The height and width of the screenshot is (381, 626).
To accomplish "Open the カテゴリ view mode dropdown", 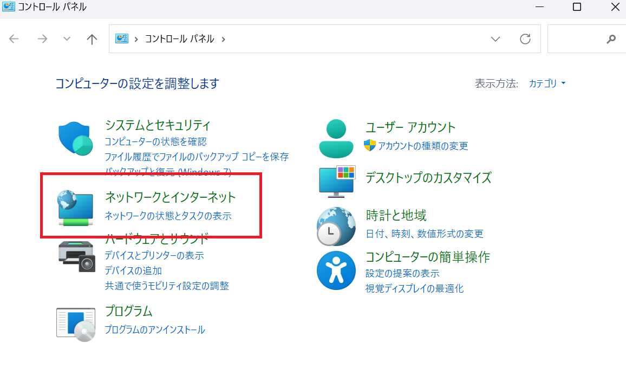I will [547, 83].
